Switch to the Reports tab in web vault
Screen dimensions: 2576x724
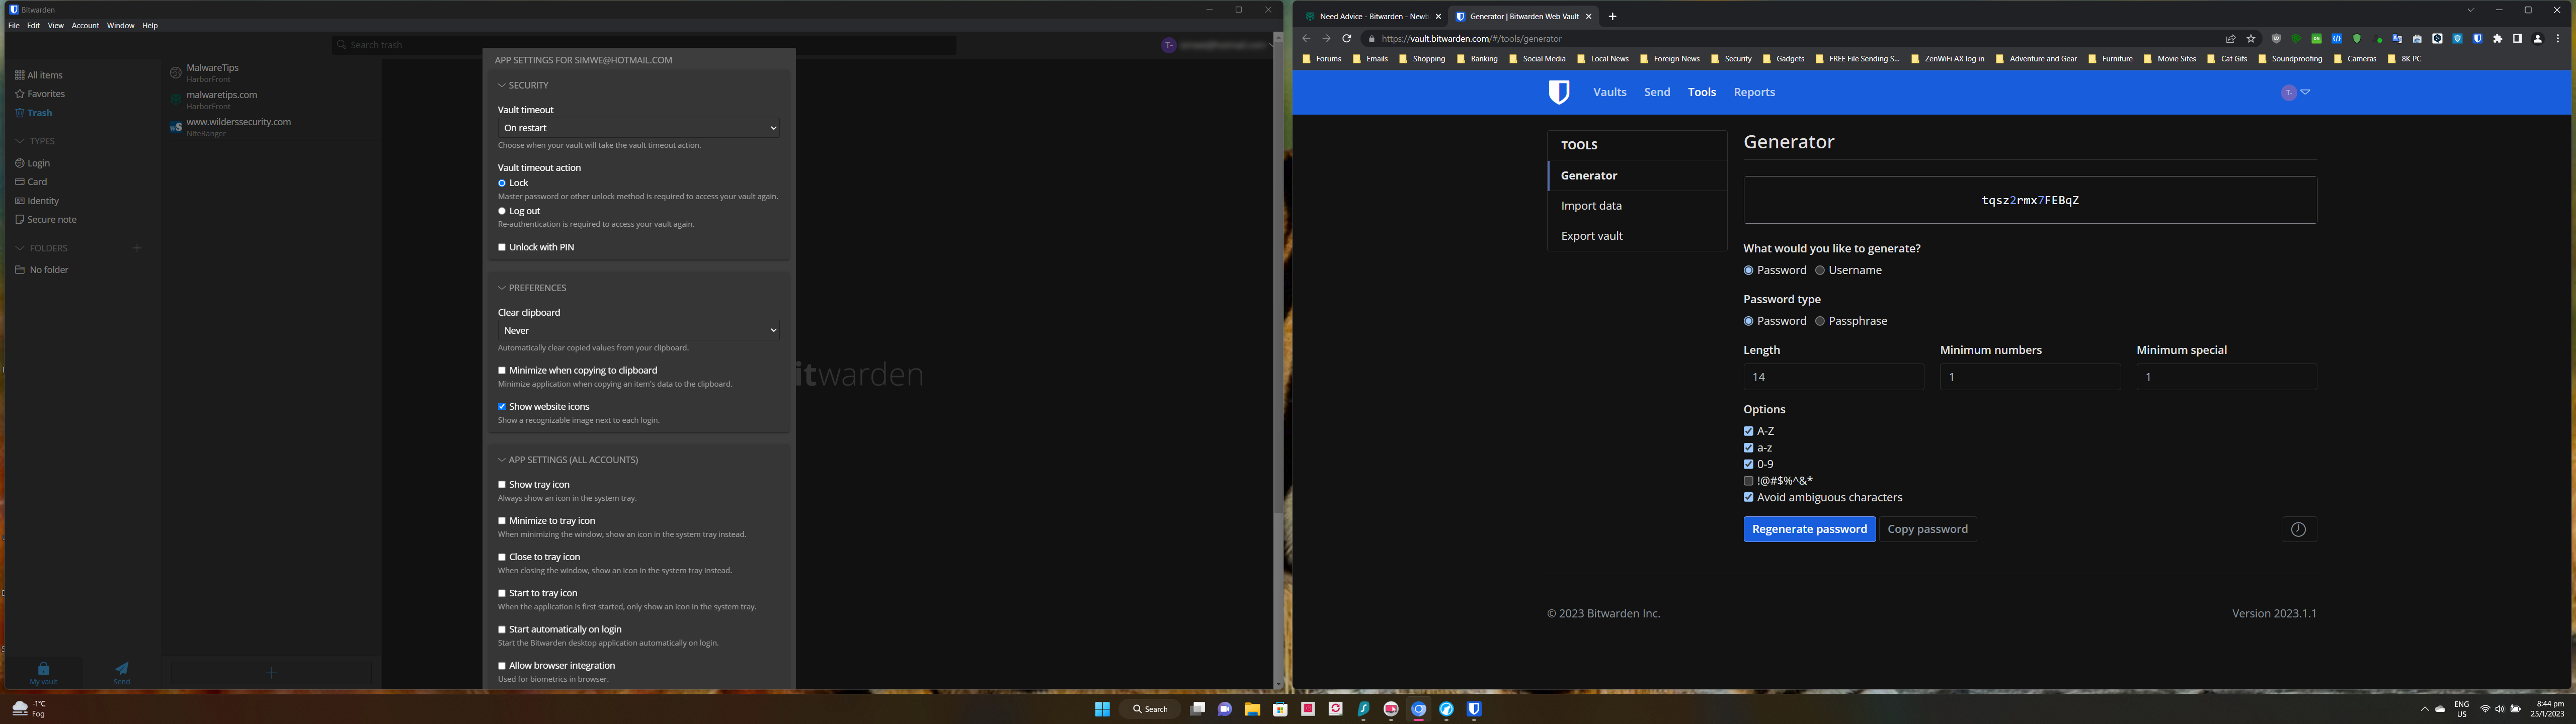click(x=1754, y=92)
